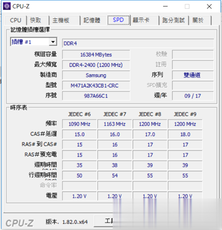Image resolution: width=222 pixels, height=230 pixels.
Task: Click the JEDEC #9 frequency 1200 MHz
Action: pyautogui.click(x=185, y=124)
